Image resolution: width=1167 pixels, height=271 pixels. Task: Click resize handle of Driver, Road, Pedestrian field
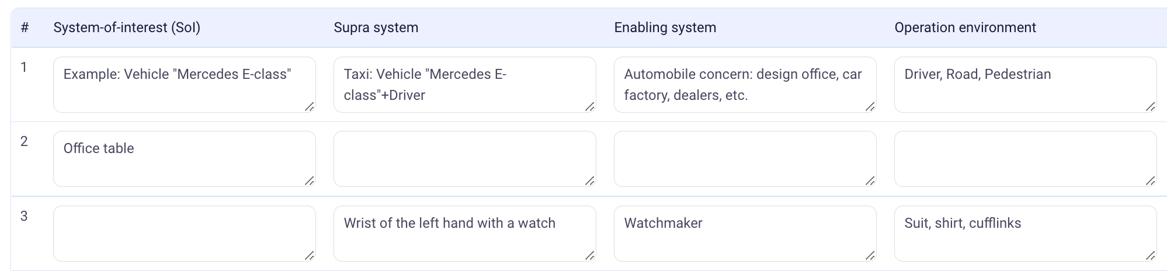[x=1151, y=106]
